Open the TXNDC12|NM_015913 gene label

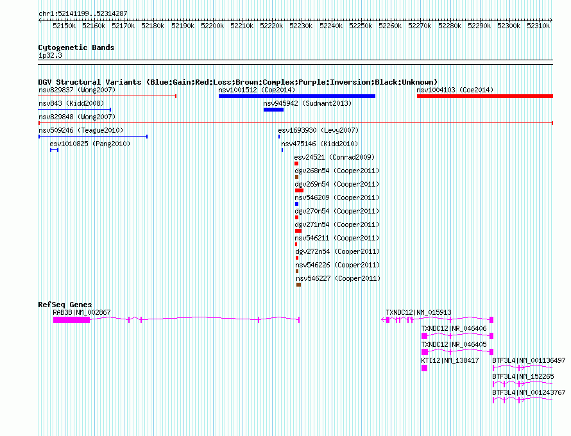(x=418, y=312)
